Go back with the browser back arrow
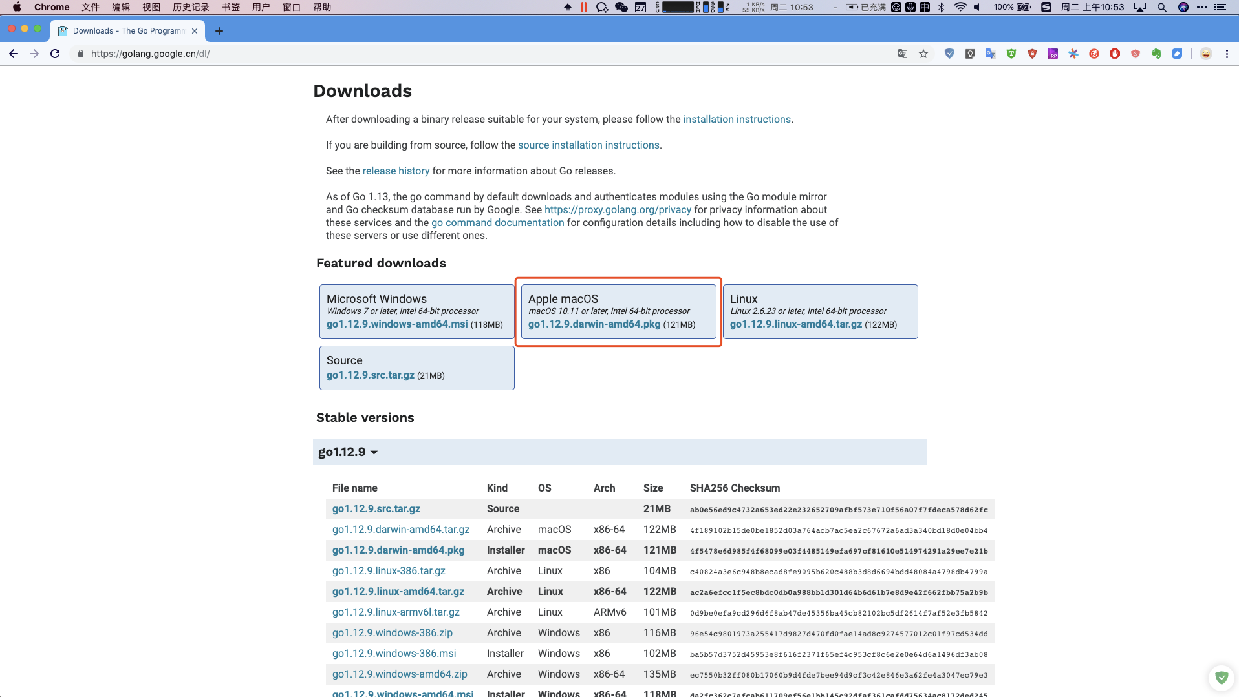This screenshot has width=1239, height=697. pos(14,54)
